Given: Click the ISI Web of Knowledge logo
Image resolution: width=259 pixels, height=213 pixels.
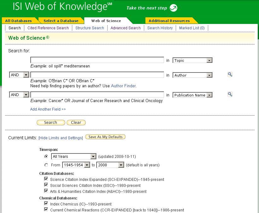Looking at the screenshot, I should (62, 7).
